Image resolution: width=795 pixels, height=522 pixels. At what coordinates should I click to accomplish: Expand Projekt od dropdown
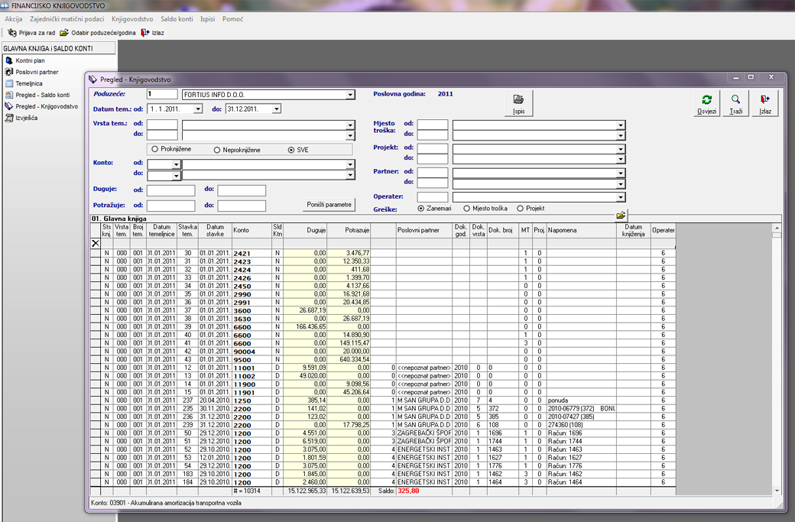tap(621, 150)
